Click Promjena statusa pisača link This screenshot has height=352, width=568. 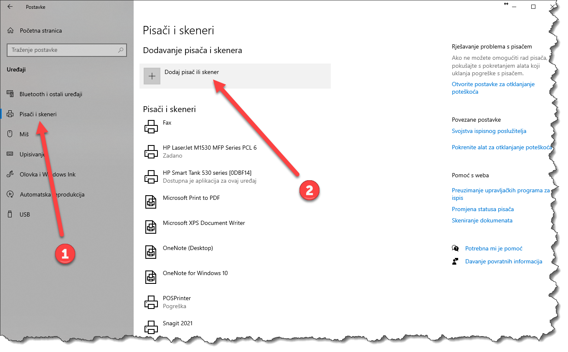pyautogui.click(x=482, y=209)
